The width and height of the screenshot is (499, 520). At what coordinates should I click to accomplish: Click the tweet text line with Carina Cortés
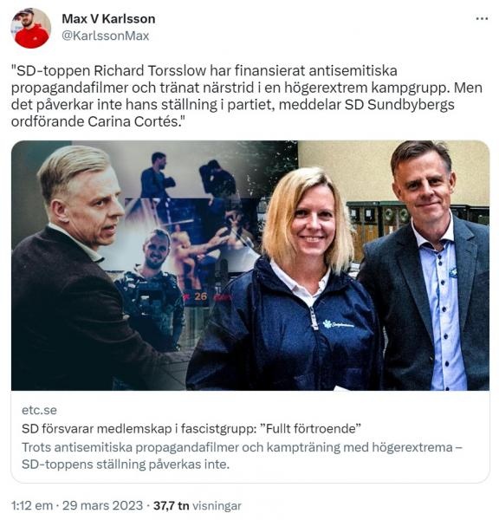tap(97, 121)
